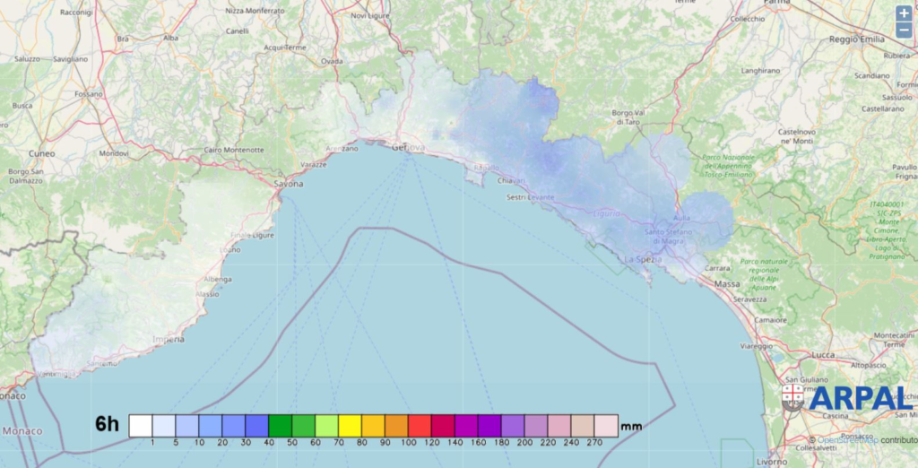Click the last pale pink legend swatch
Viewport: 918px width, 468px height.
607,425
